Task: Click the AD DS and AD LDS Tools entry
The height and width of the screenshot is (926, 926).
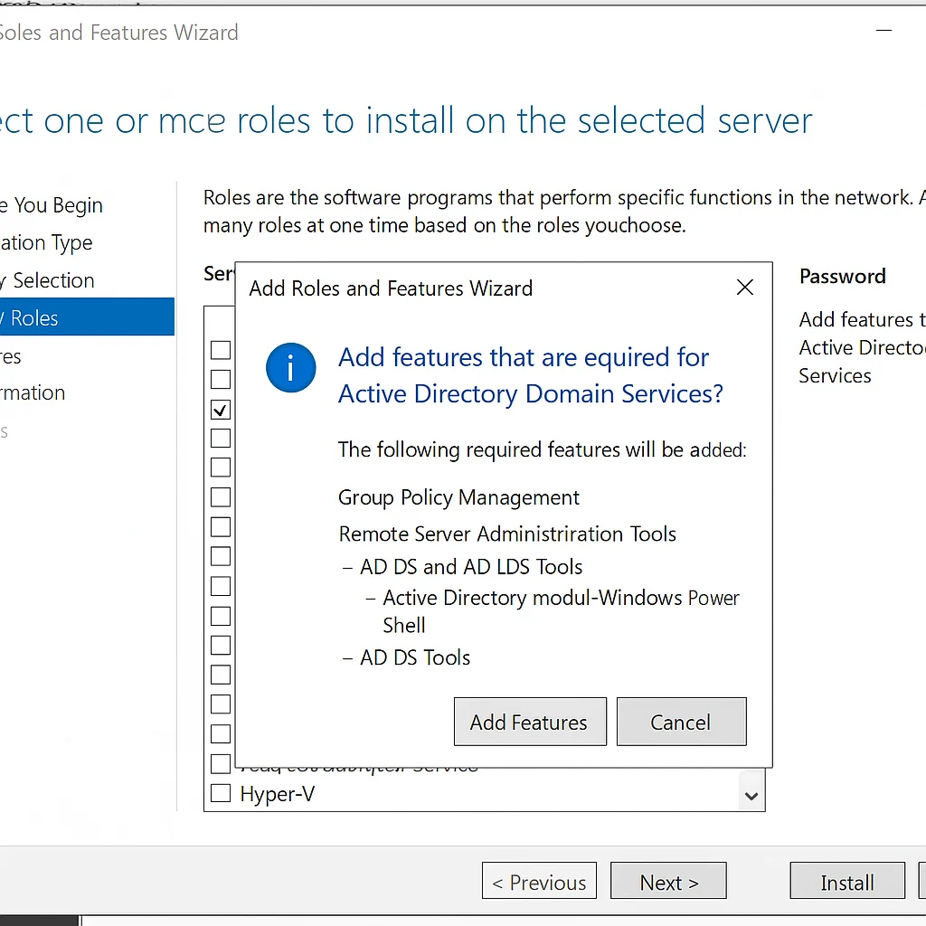Action: 470,567
